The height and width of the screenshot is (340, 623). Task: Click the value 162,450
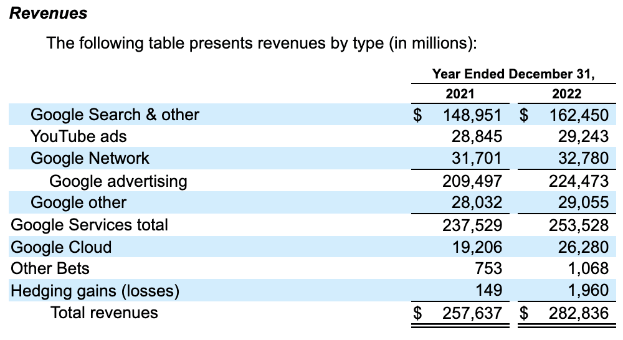tap(579, 115)
